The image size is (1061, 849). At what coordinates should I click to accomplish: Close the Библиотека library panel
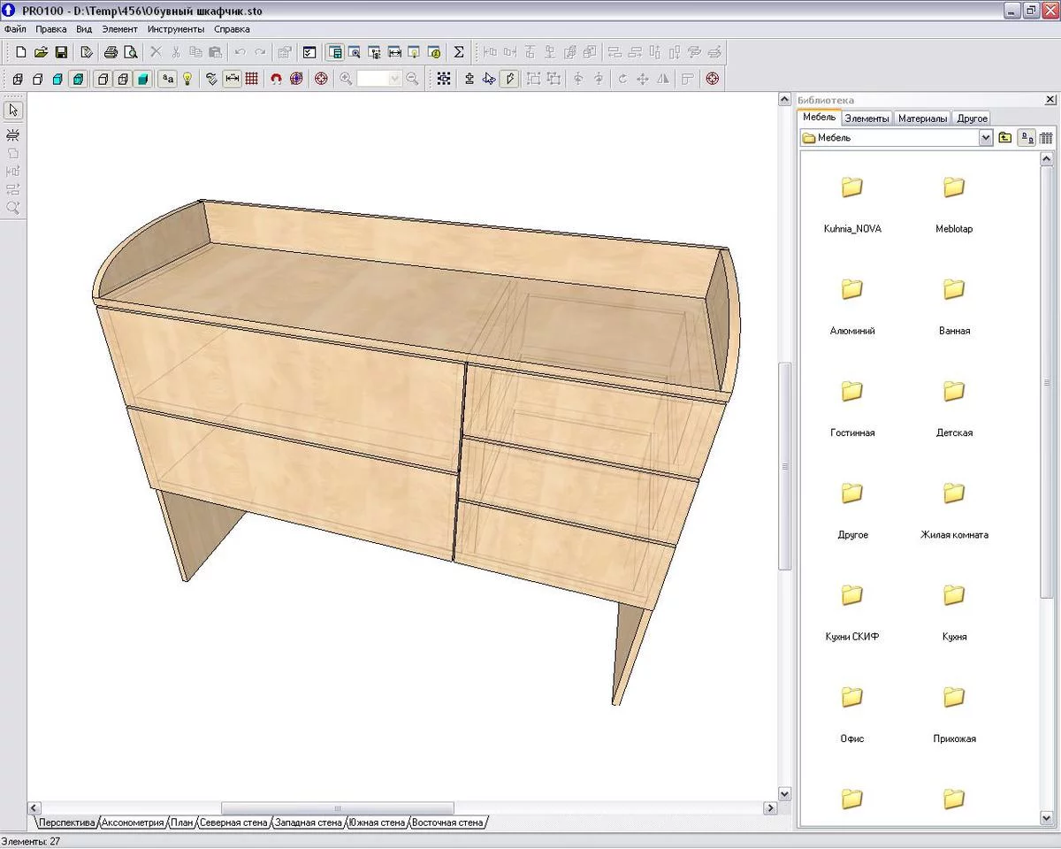coord(1050,100)
